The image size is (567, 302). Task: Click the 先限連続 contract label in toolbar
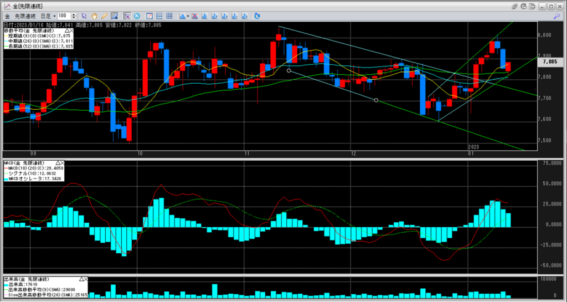(x=25, y=16)
